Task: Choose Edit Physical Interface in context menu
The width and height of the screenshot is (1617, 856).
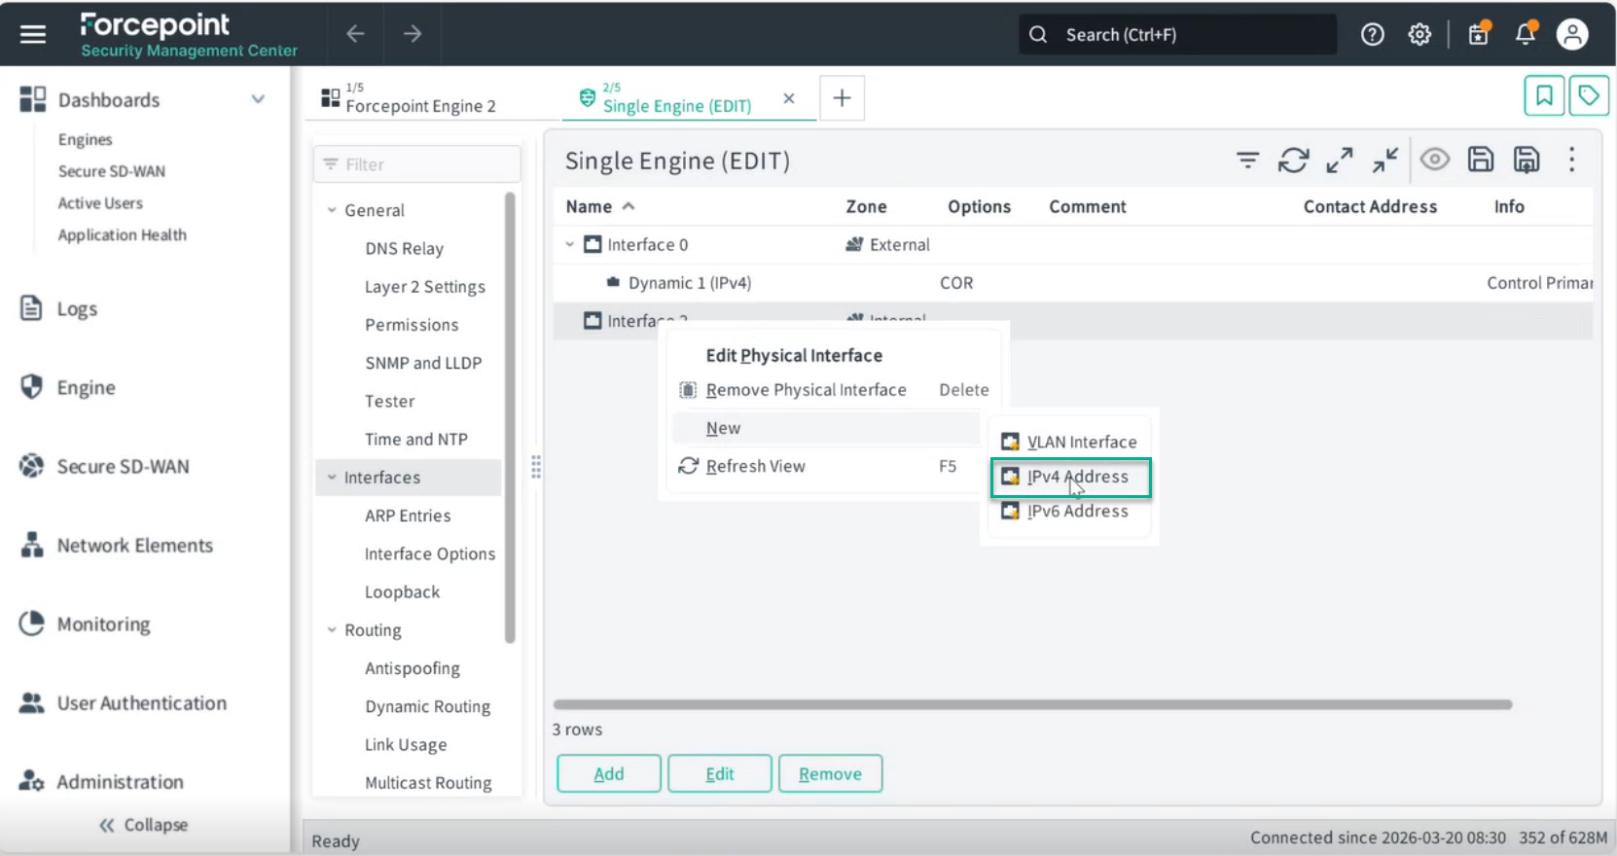Action: pos(794,356)
